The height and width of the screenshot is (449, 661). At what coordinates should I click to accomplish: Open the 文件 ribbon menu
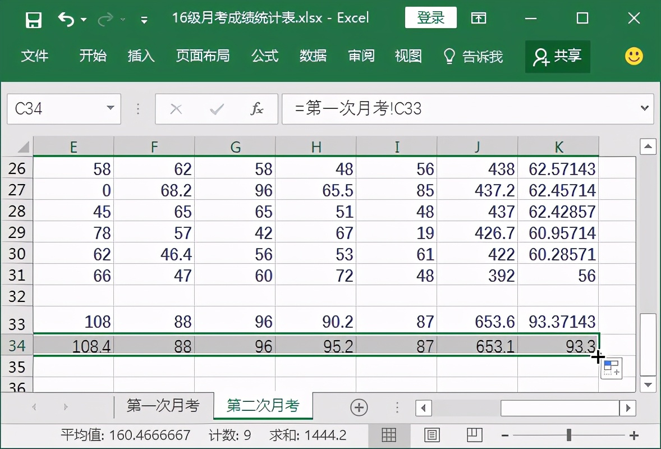36,56
